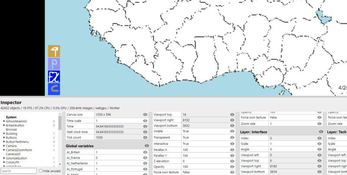The height and width of the screenshot is (175, 347).
Task: Expand the colonizebutton object node
Action: (x=4, y=158)
